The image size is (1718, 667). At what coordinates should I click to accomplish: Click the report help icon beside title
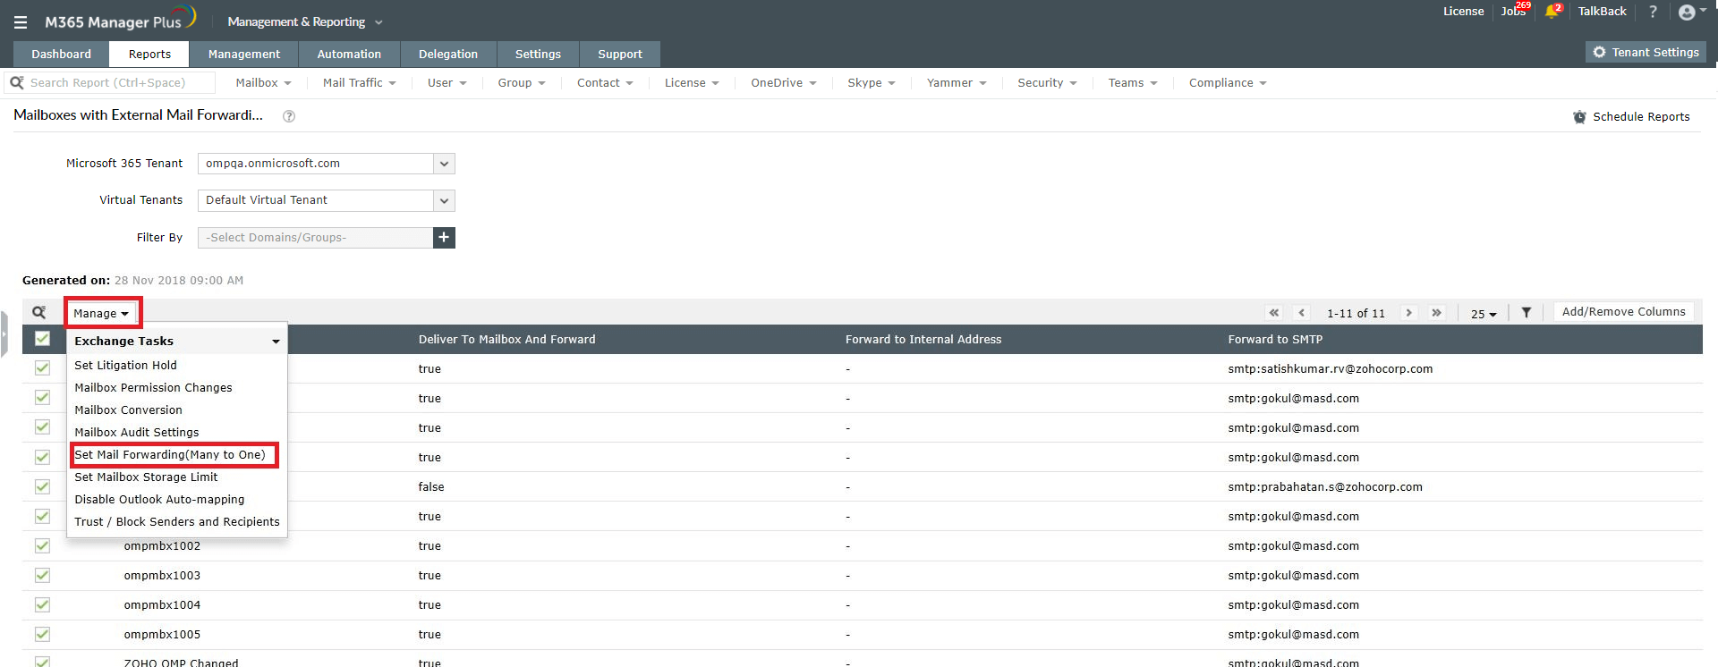coord(289,116)
